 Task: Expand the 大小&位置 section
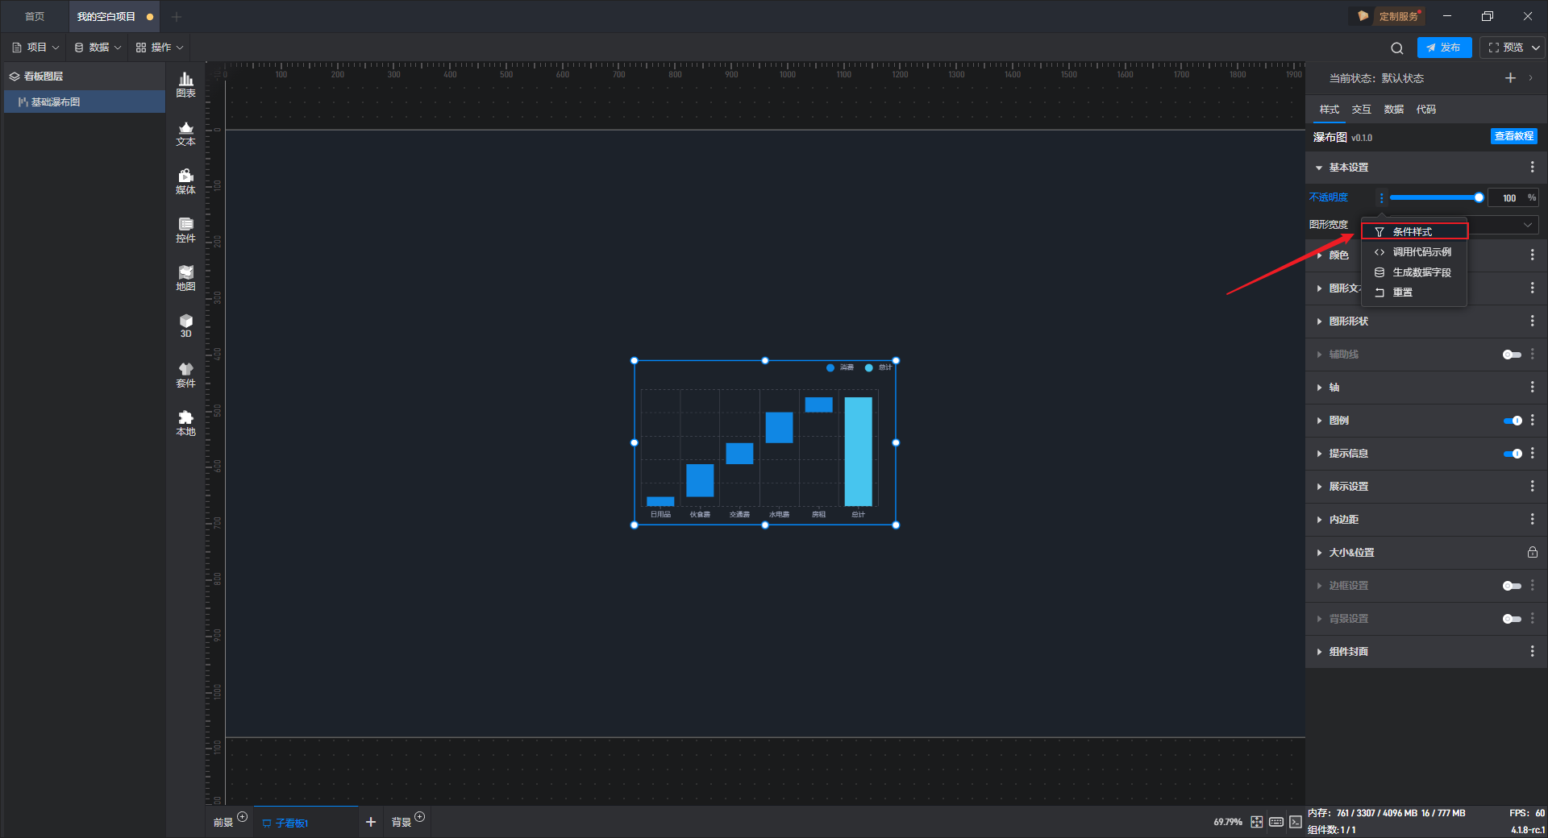tap(1319, 553)
